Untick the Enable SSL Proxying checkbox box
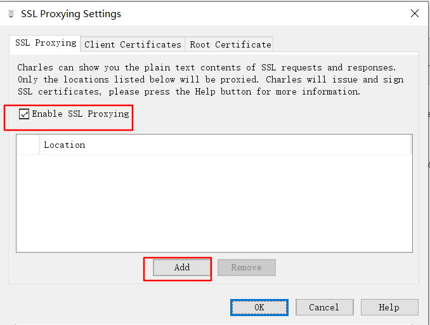Screen dimensions: 430x325 tap(24, 114)
